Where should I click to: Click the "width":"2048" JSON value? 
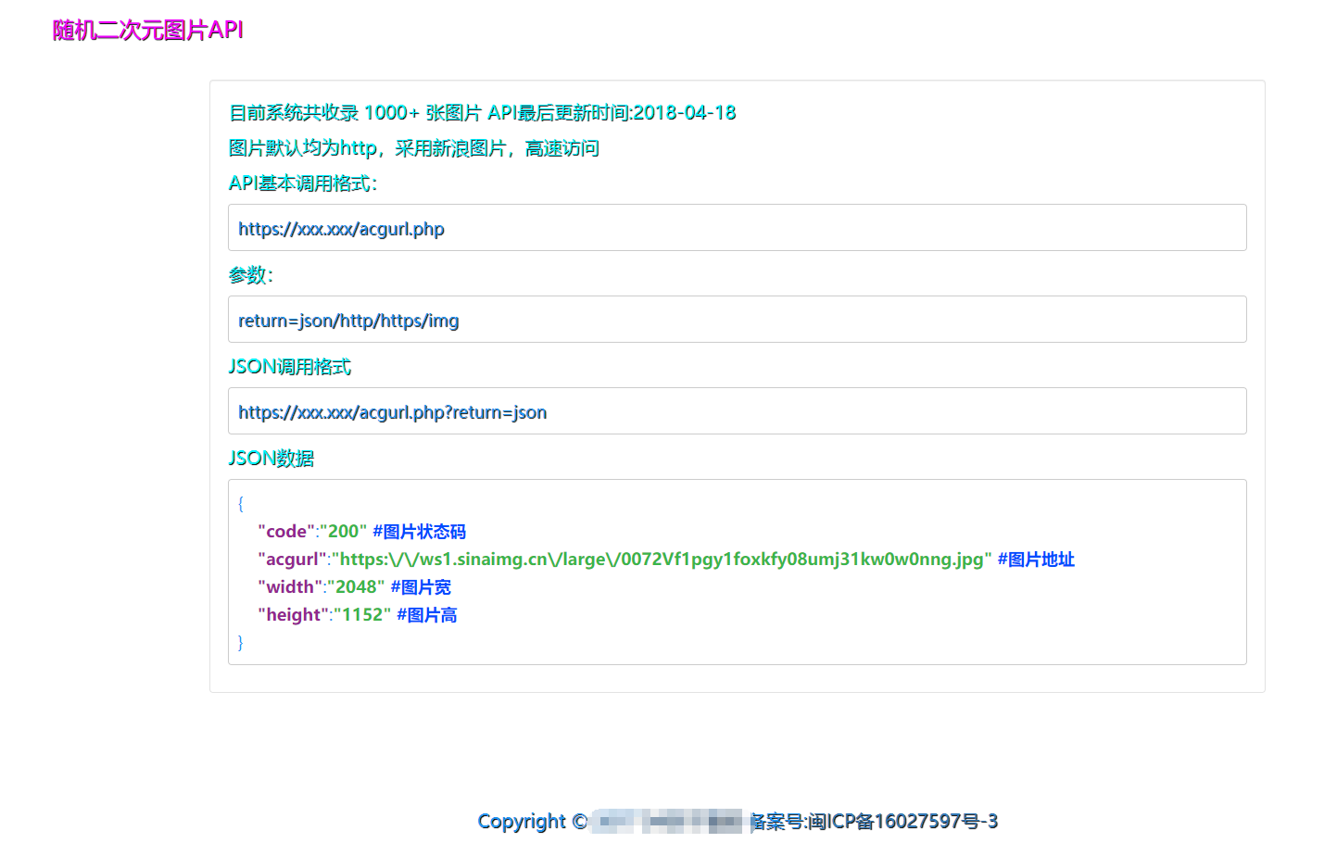coord(320,586)
